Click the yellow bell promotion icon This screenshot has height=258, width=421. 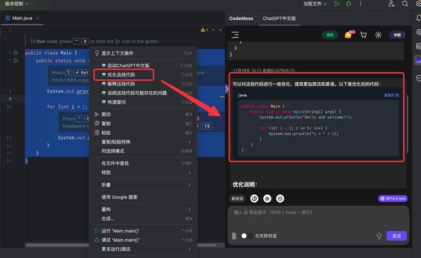pyautogui.click(x=349, y=35)
